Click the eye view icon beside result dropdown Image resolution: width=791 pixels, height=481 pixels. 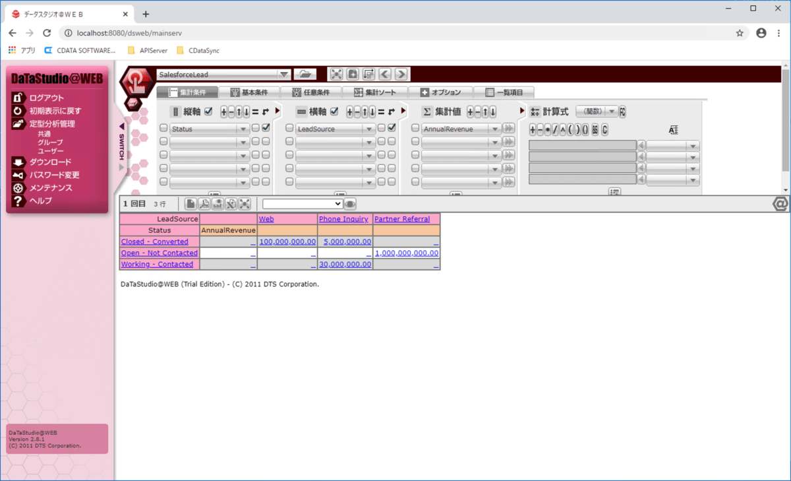click(x=350, y=204)
